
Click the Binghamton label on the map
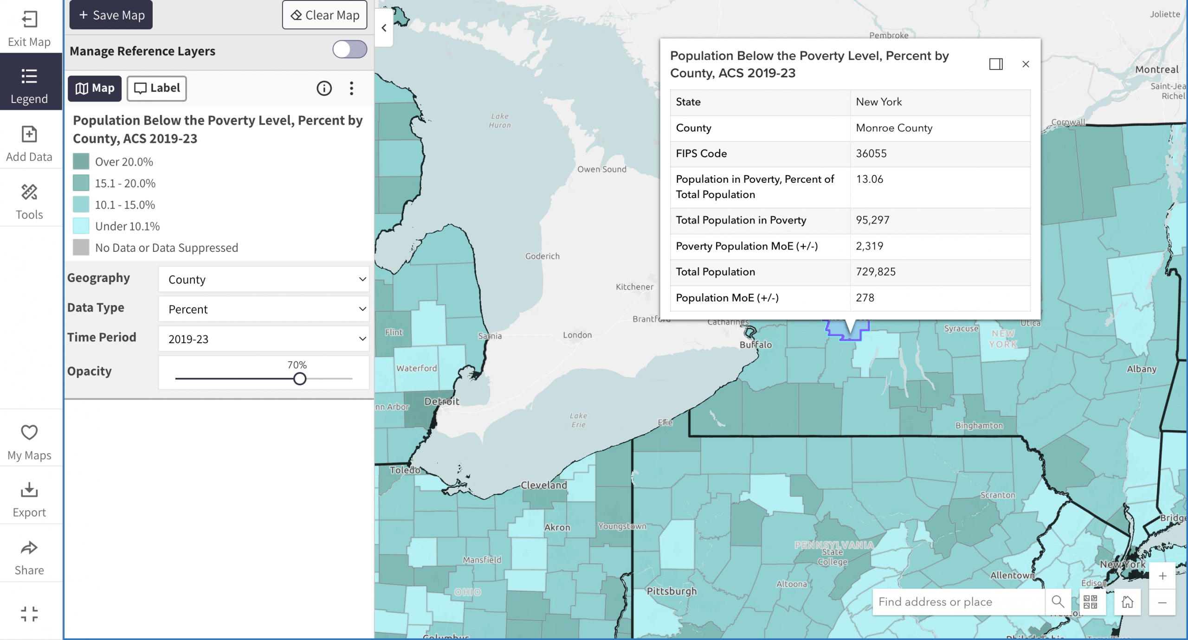[979, 426]
